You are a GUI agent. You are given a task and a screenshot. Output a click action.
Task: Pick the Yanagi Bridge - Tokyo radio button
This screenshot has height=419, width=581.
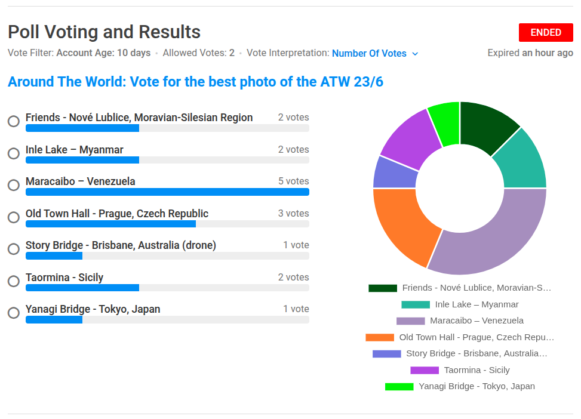point(14,313)
